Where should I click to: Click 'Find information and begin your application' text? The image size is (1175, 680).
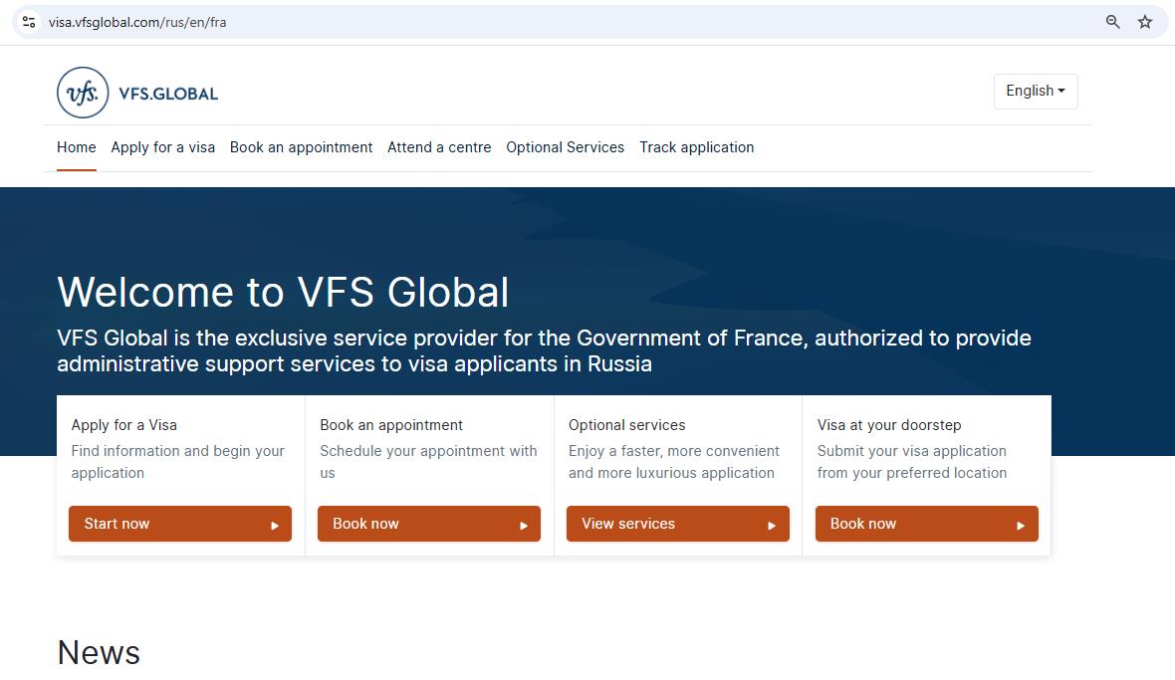pos(177,461)
